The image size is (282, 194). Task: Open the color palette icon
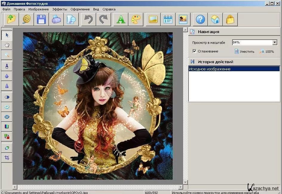[136, 19]
